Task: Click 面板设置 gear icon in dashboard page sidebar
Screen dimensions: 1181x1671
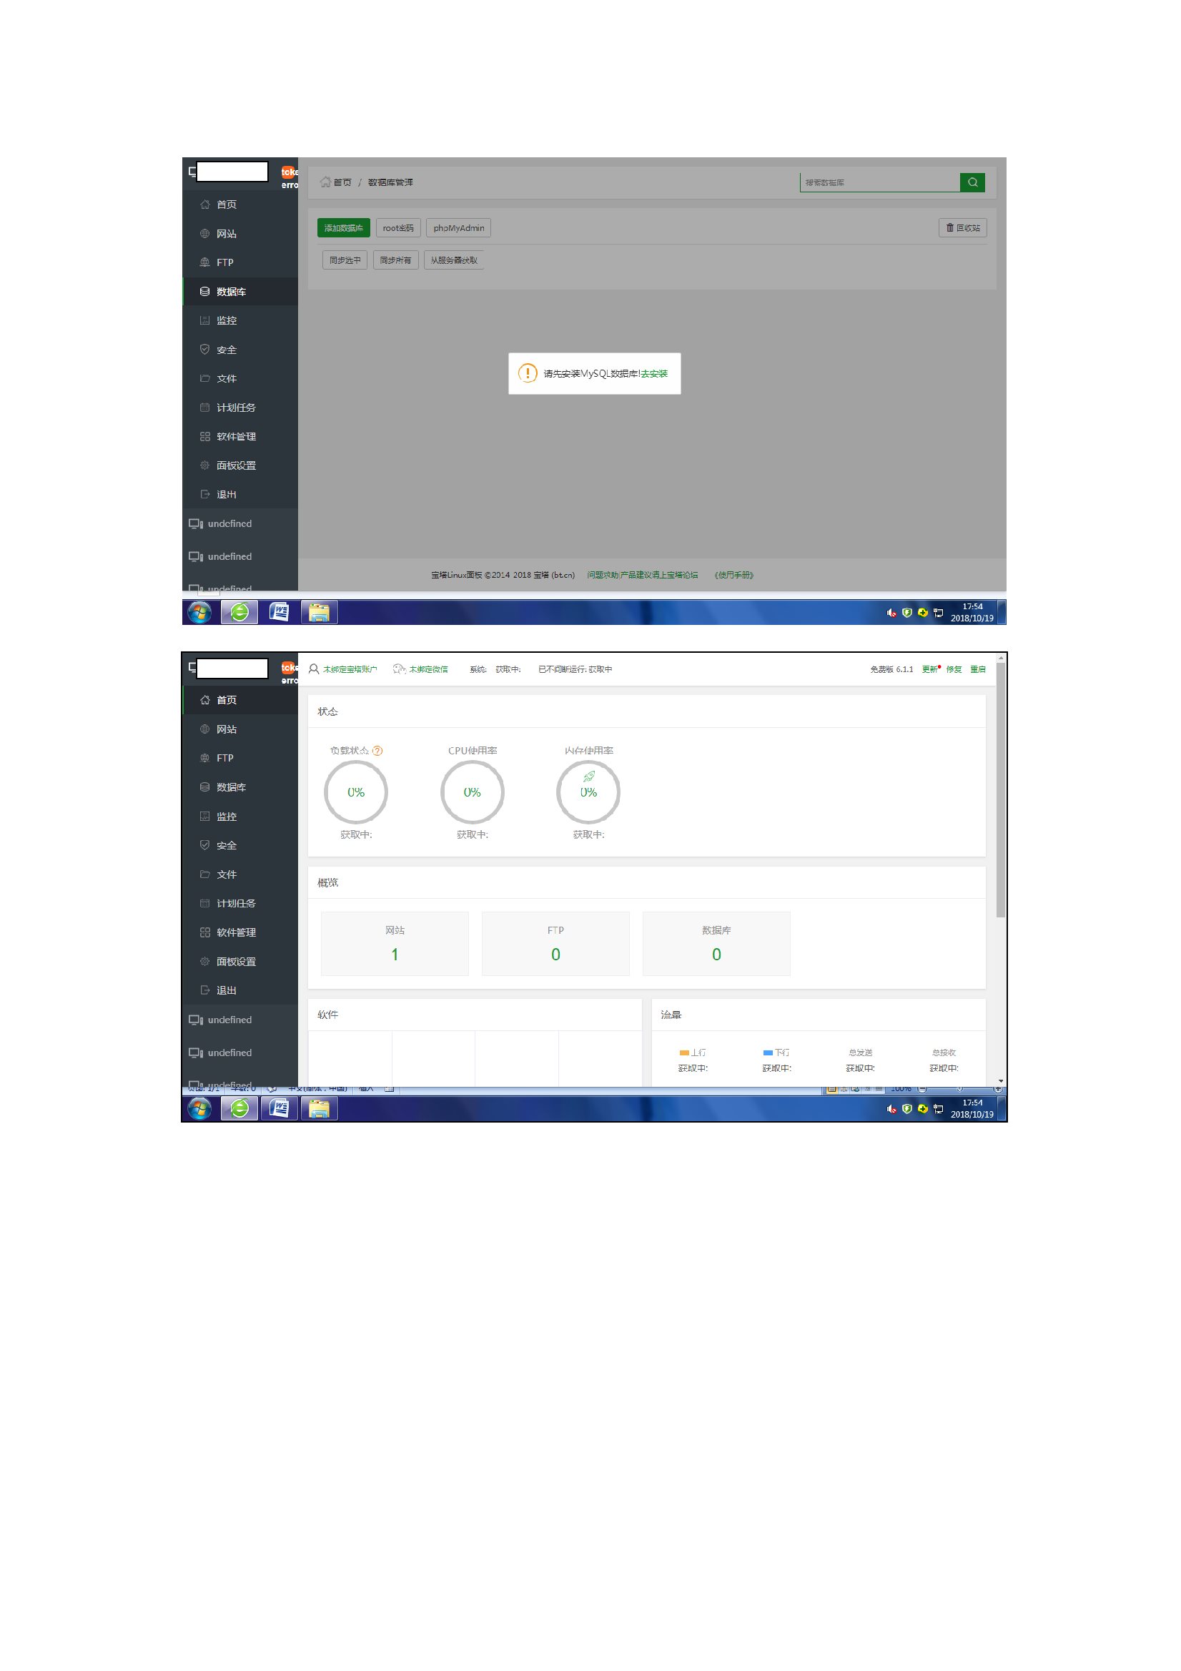Action: pyautogui.click(x=204, y=962)
